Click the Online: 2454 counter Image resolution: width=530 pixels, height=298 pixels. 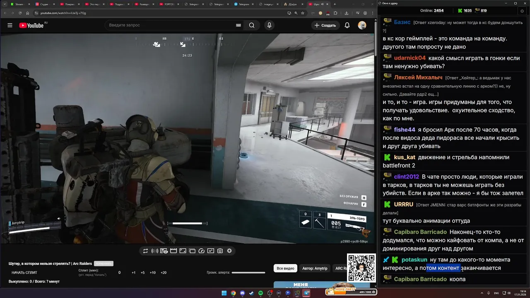(x=432, y=10)
